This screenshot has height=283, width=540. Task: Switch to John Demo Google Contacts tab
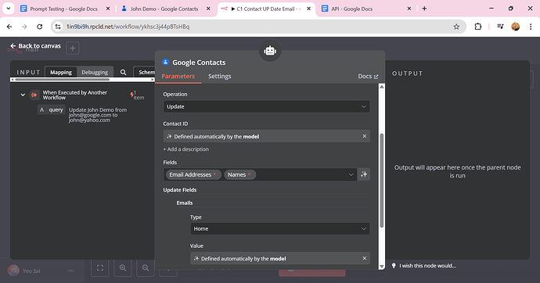point(164,9)
